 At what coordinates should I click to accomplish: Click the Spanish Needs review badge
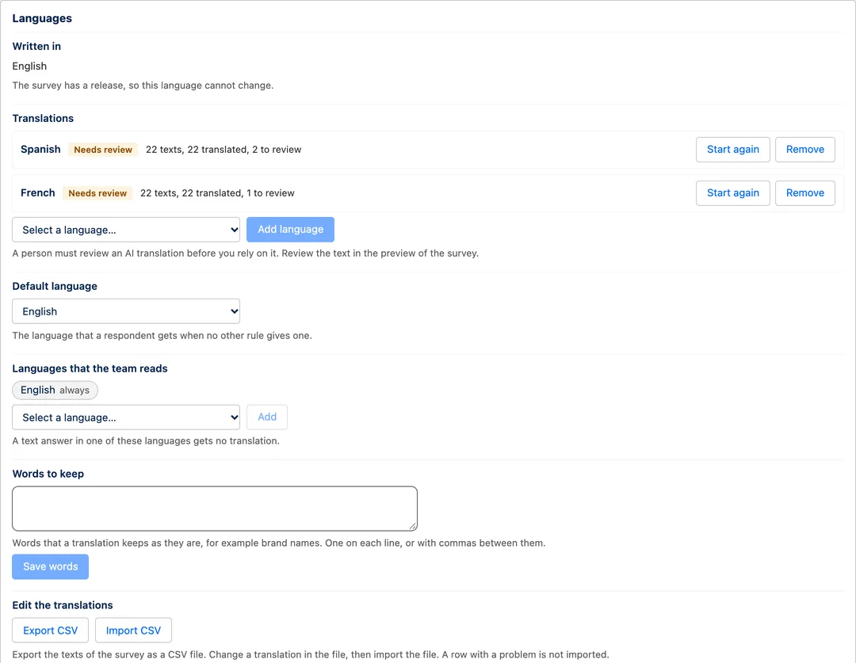[x=102, y=150]
